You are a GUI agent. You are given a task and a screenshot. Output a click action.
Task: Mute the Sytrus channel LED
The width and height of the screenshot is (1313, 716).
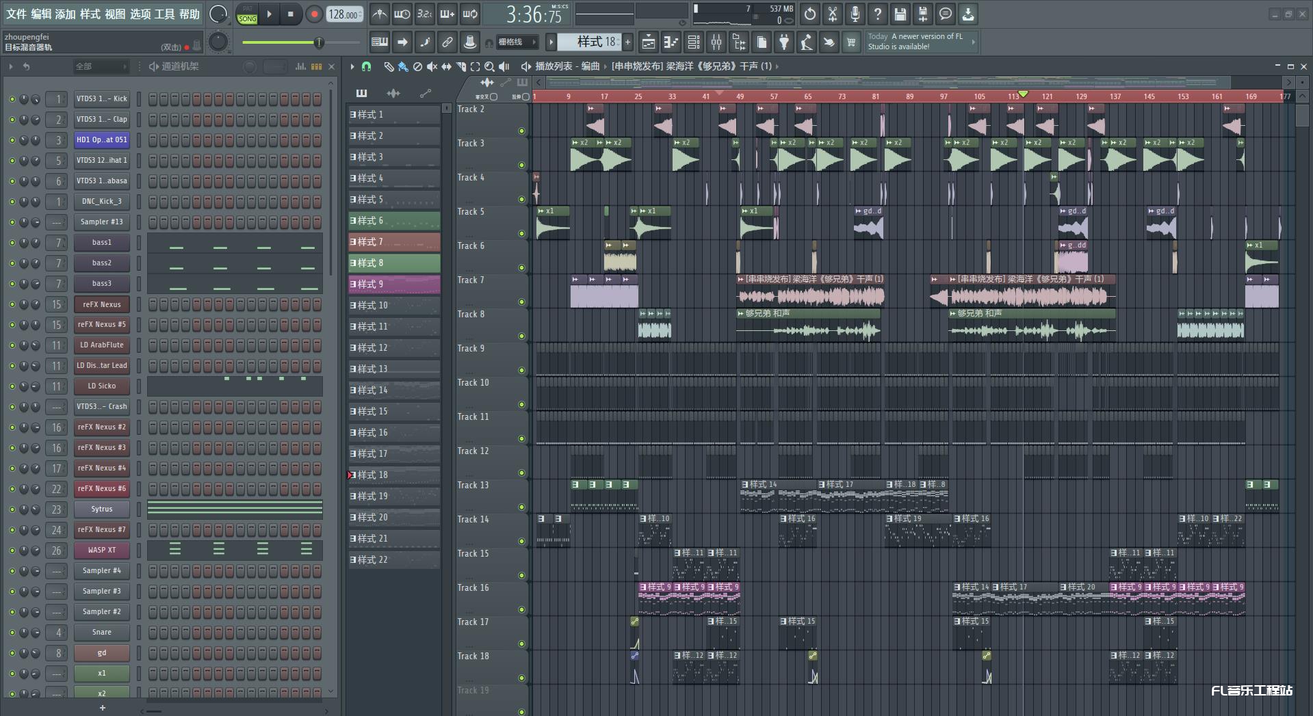12,509
